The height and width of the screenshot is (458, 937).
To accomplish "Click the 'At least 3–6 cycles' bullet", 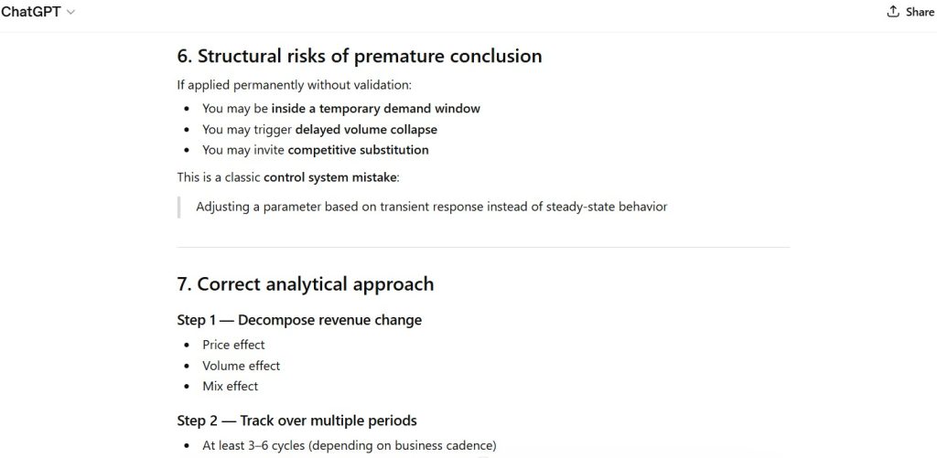I will pyautogui.click(x=349, y=445).
